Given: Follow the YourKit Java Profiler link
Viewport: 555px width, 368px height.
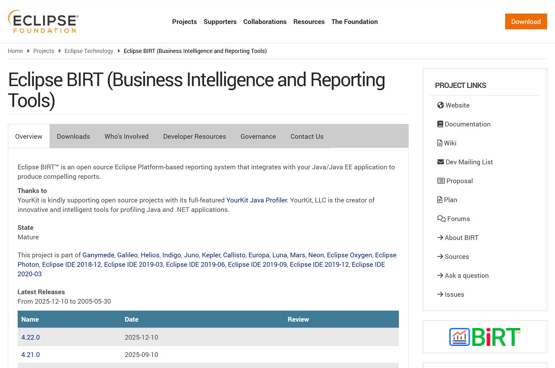Looking at the screenshot, I should click(257, 200).
